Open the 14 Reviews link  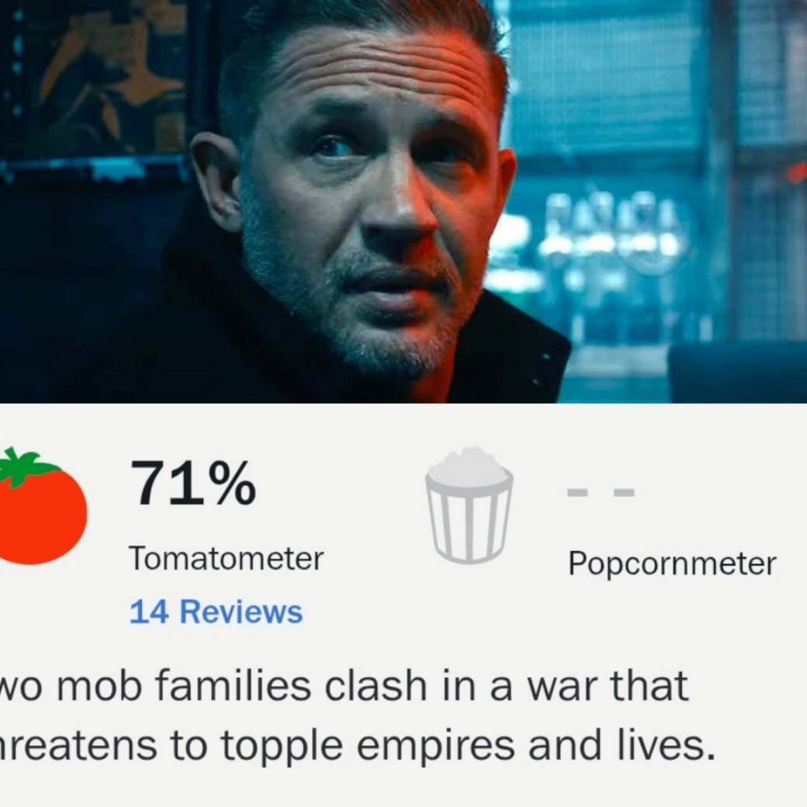[216, 612]
